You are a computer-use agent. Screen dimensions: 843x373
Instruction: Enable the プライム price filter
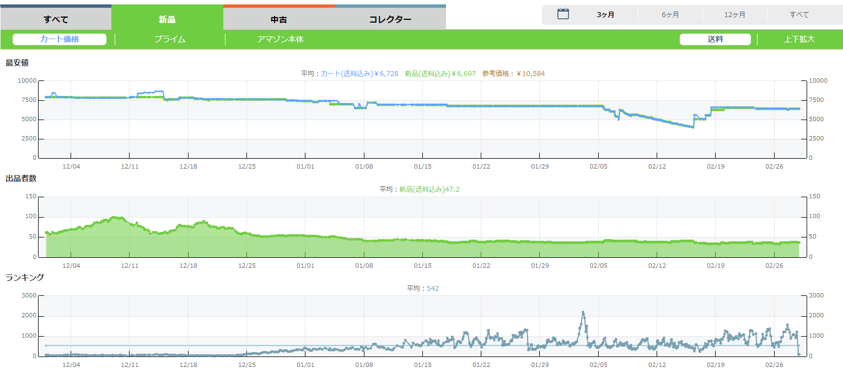(170, 39)
